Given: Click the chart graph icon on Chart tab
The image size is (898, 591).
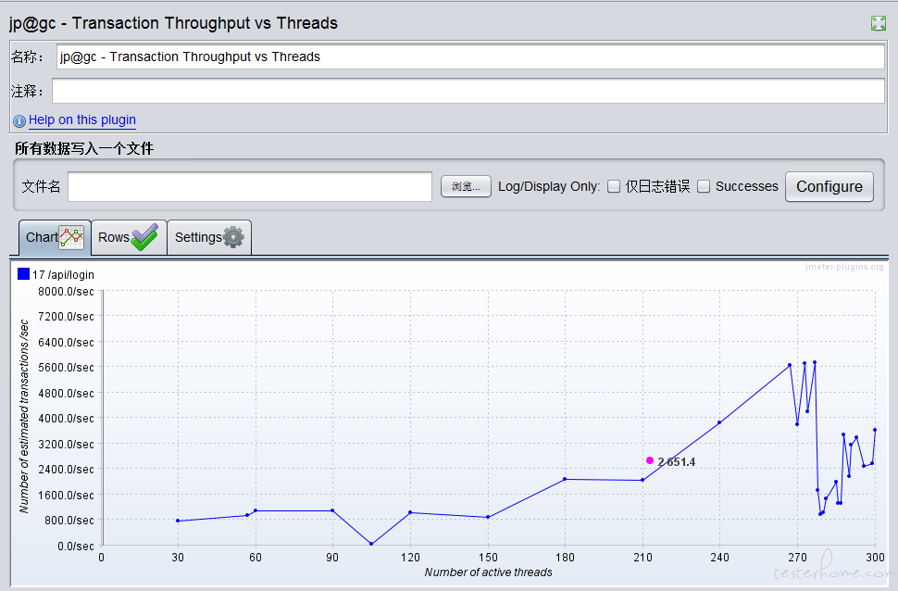Looking at the screenshot, I should pos(71,237).
